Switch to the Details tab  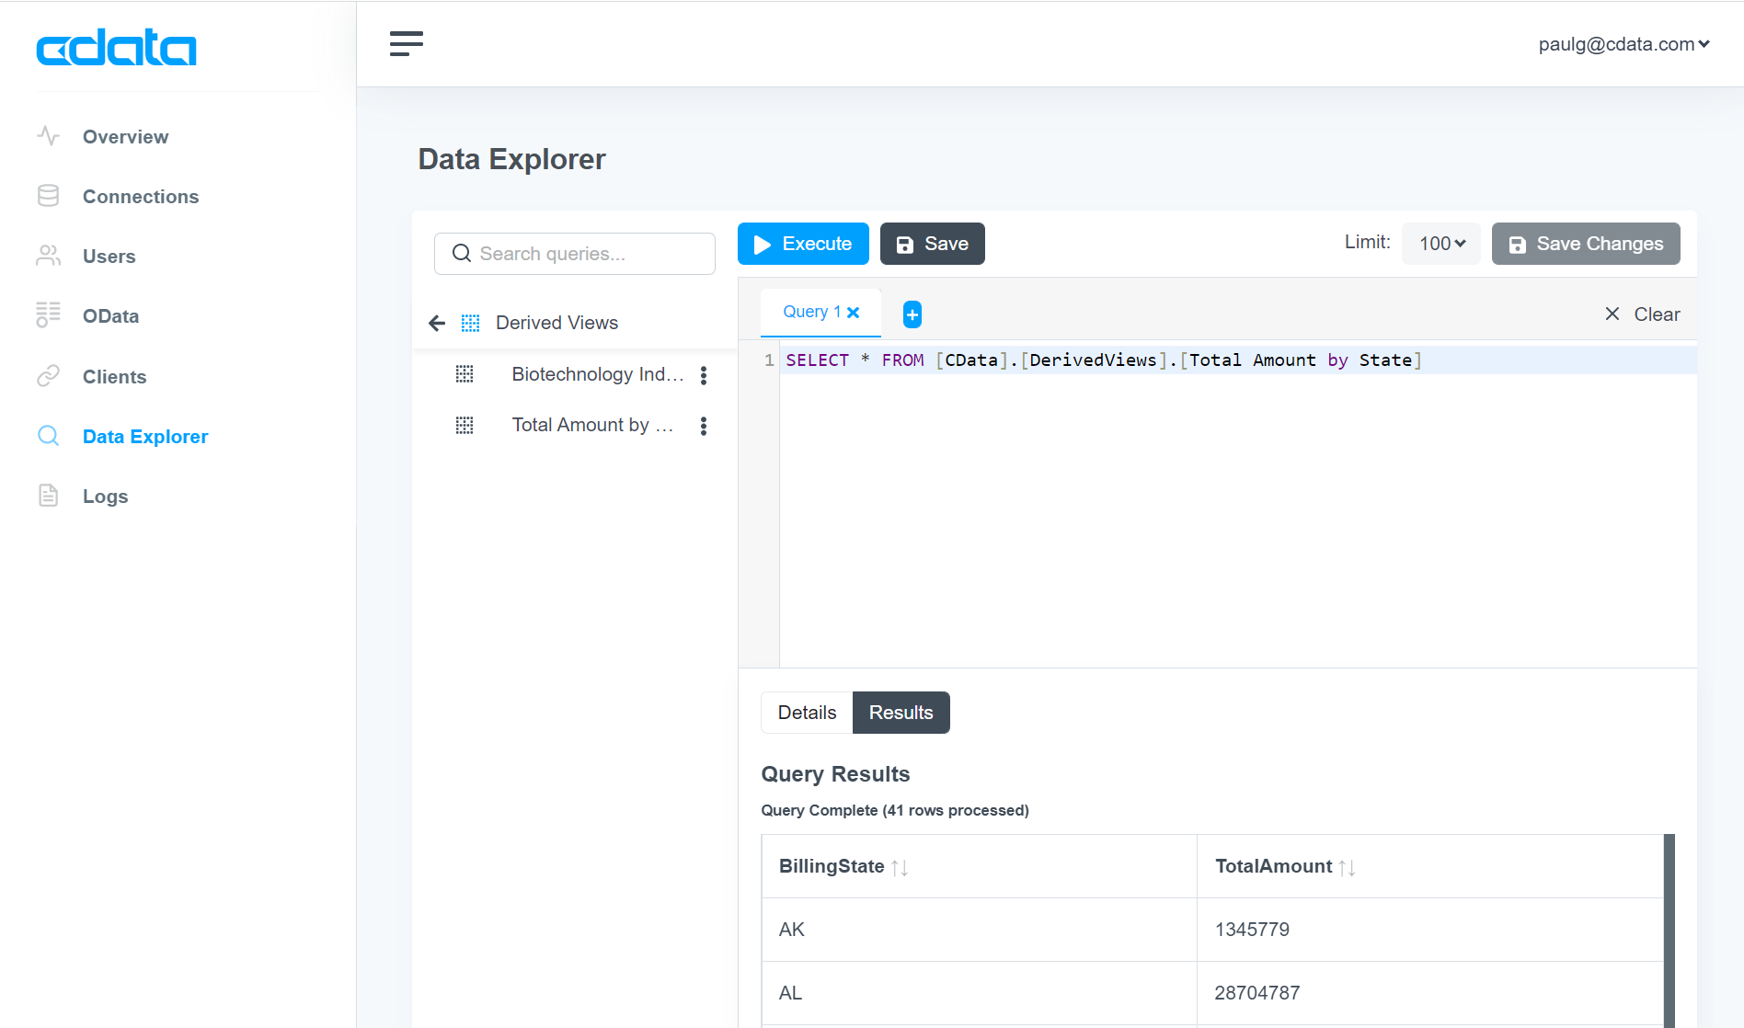(x=807, y=713)
